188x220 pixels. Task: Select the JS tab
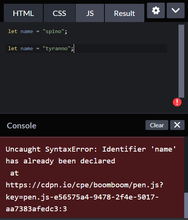point(90,13)
